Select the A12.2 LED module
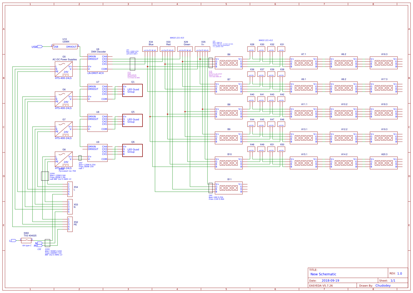 [344, 138]
